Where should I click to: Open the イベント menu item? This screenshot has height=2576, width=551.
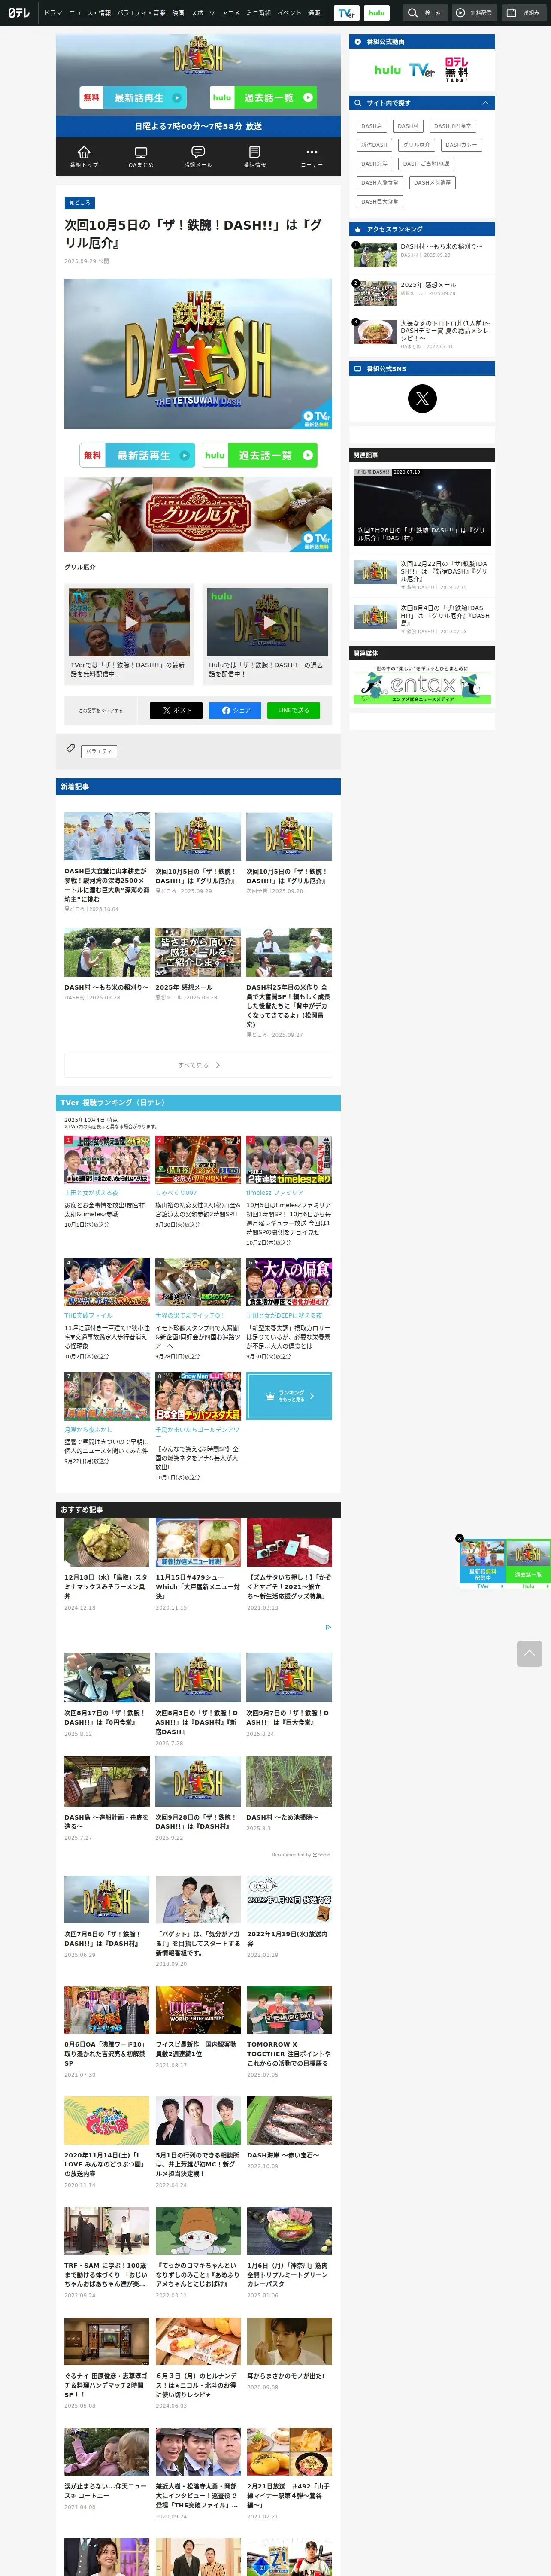tap(289, 13)
